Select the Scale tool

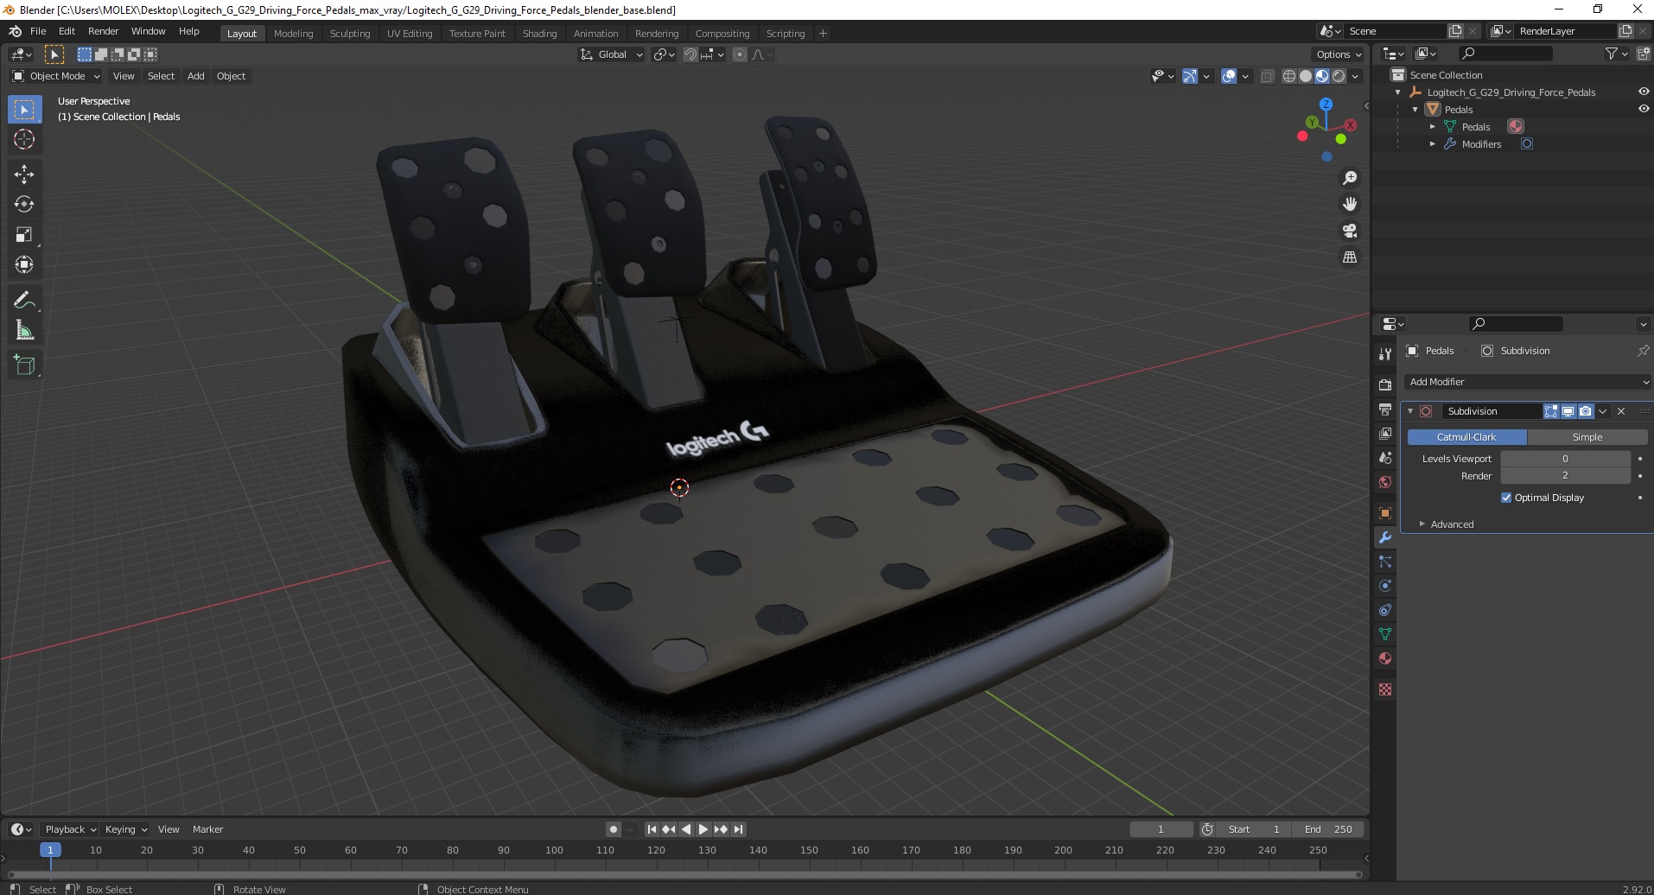pyautogui.click(x=24, y=234)
